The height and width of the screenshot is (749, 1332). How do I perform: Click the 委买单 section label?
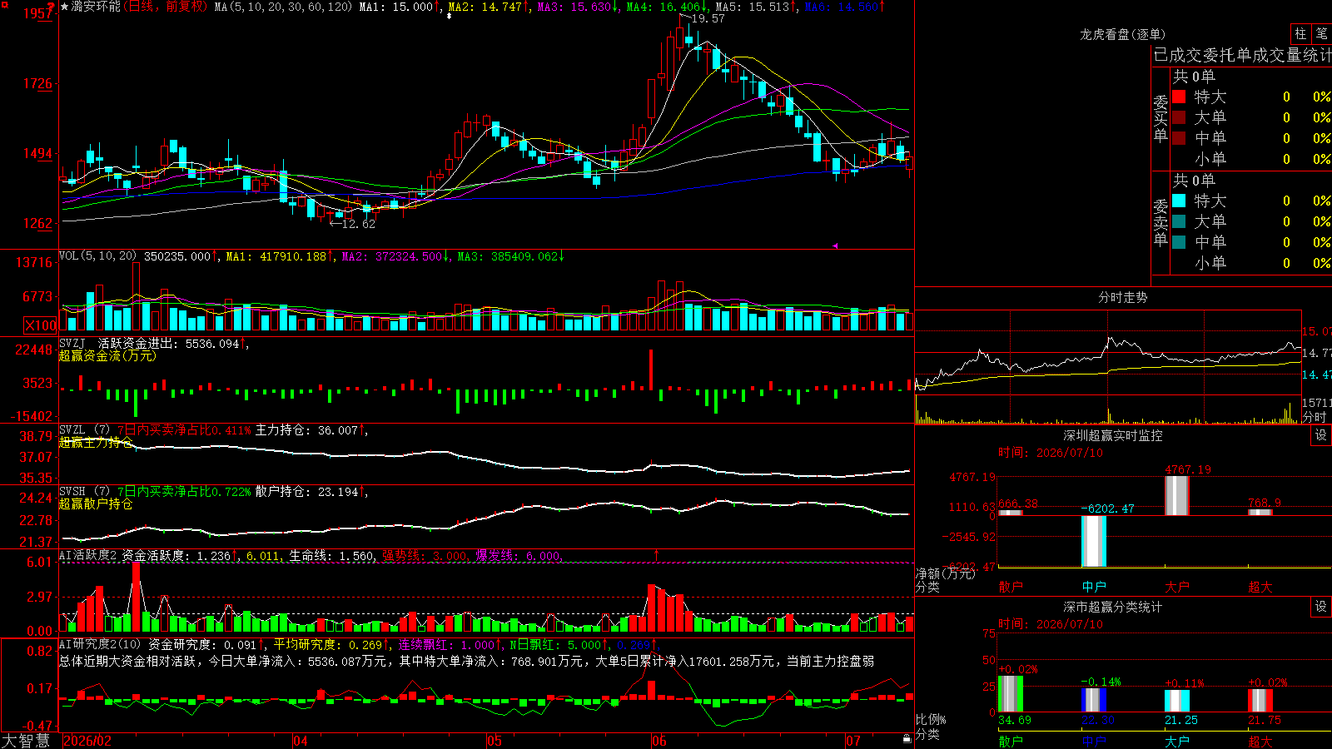click(1161, 118)
